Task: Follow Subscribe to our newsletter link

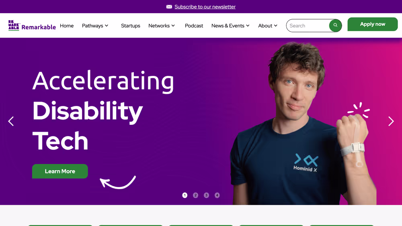Action: (x=205, y=7)
